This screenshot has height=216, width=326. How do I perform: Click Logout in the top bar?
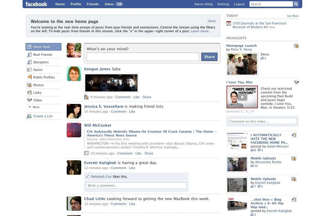point(239,4)
